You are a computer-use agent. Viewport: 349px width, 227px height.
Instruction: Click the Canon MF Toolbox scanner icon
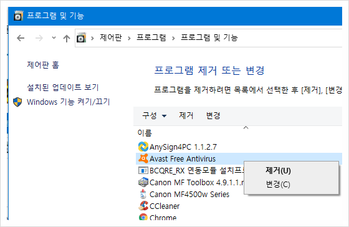(x=143, y=182)
